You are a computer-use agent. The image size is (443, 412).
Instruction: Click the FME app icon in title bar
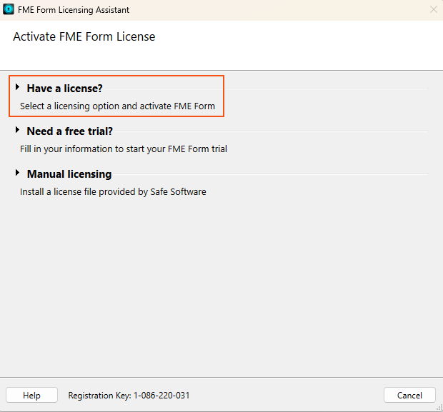tap(9, 9)
